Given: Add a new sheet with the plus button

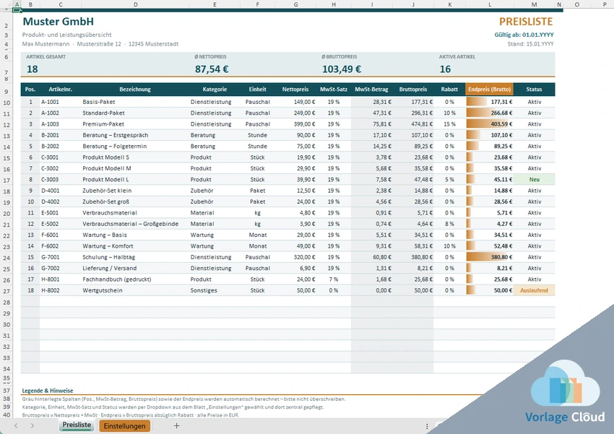Looking at the screenshot, I should (176, 426).
